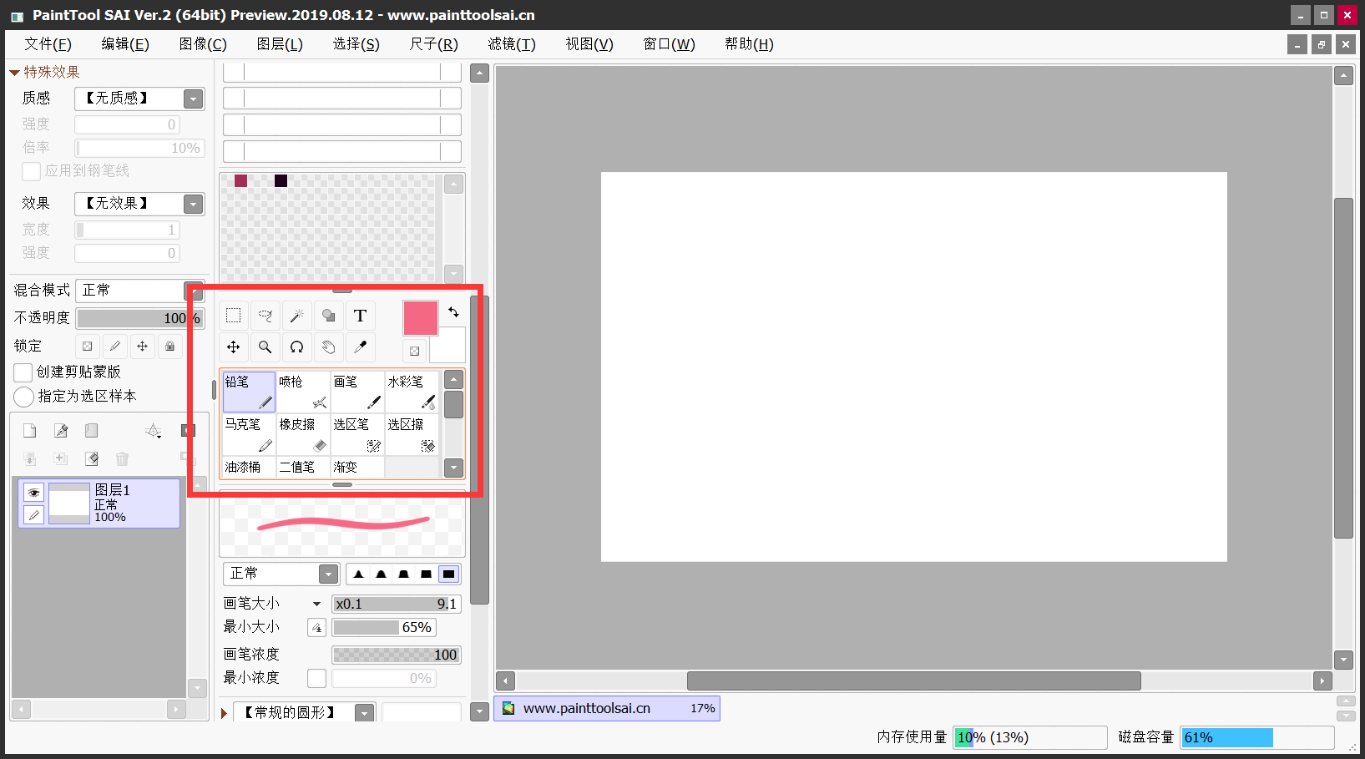The image size is (1365, 759).
Task: Swap foreground and background colors
Action: (453, 312)
